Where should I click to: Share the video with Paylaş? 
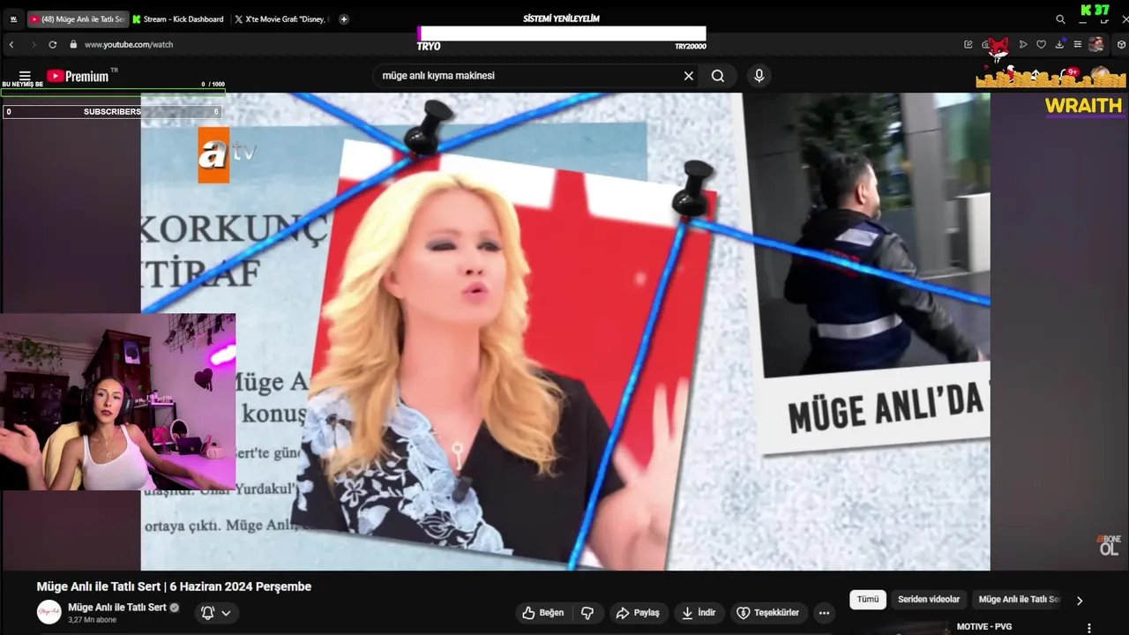point(637,612)
